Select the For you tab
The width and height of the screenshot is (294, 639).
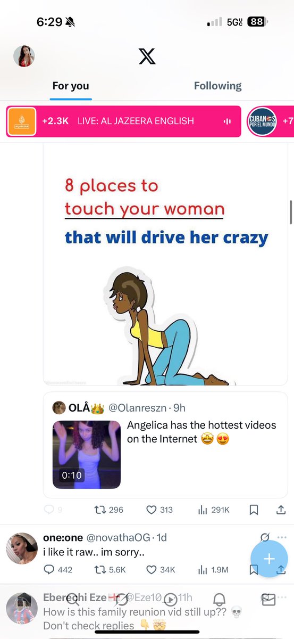[x=71, y=86]
